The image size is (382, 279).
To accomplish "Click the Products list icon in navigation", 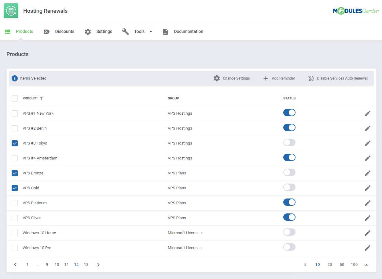I will point(7,31).
